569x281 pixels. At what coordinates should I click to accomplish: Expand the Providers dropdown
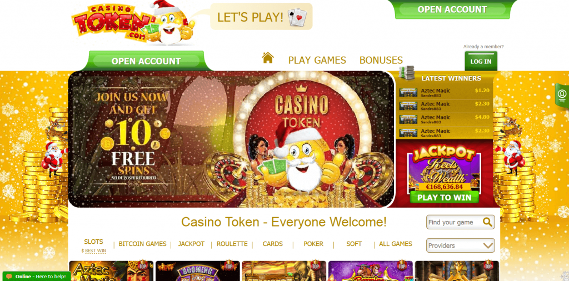pos(461,245)
